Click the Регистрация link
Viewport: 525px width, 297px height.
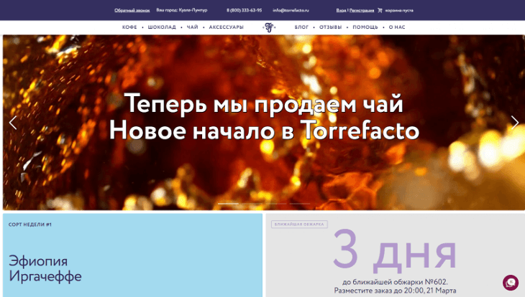[362, 10]
